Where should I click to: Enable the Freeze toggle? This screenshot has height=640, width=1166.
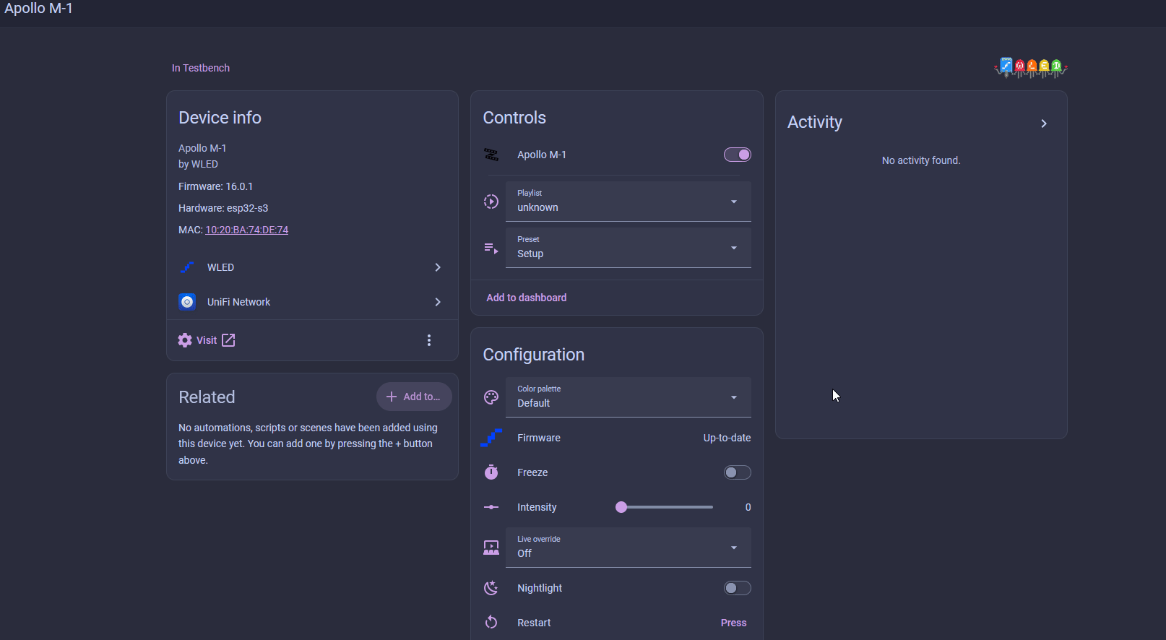[x=738, y=472]
